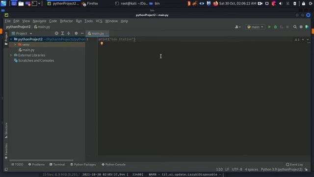Open the user account dropdown in toolbar
314x177 pixels.
tap(237, 27)
